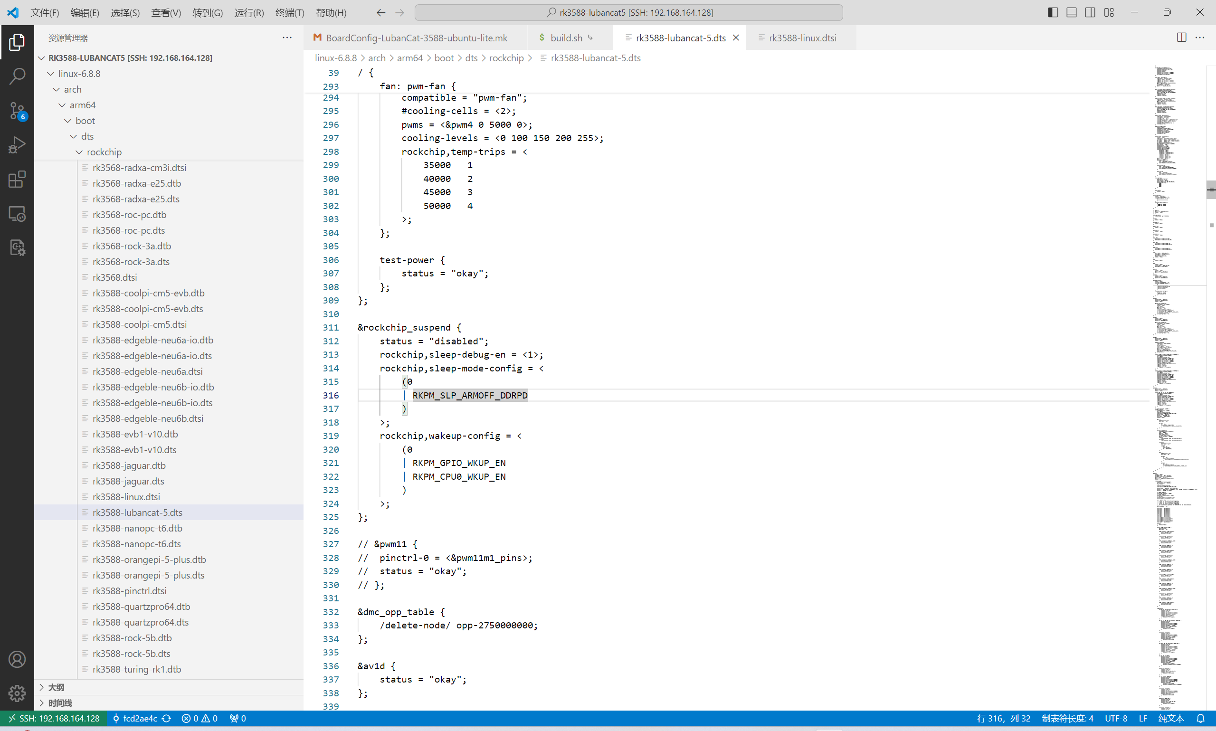Change LF end of line sequence
1216x731 pixels.
pos(1143,718)
